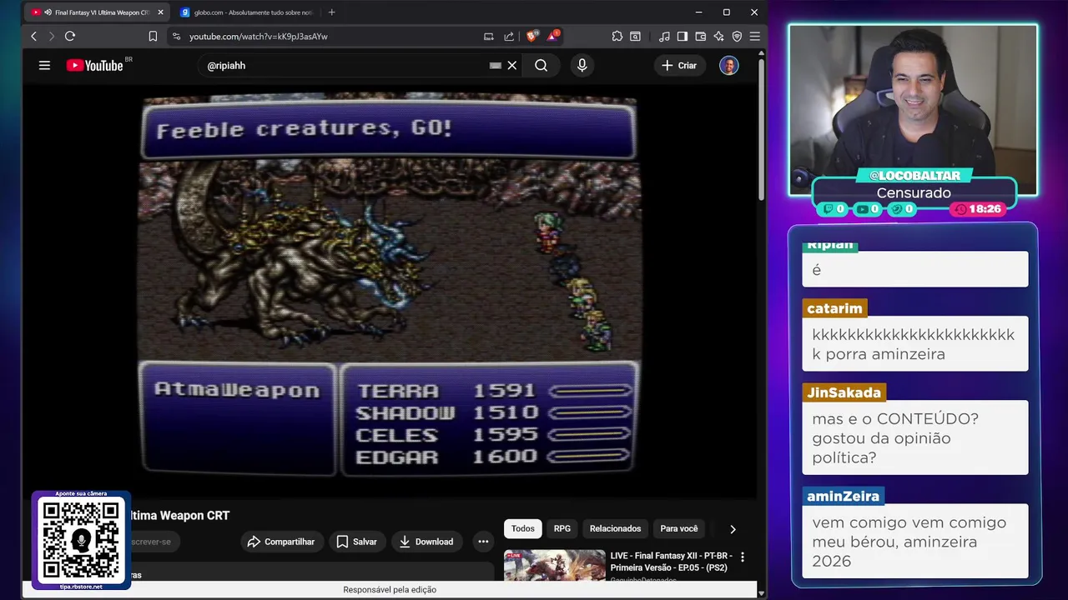Open the account avatar menu
Viewport: 1068px width, 600px height.
729,65
